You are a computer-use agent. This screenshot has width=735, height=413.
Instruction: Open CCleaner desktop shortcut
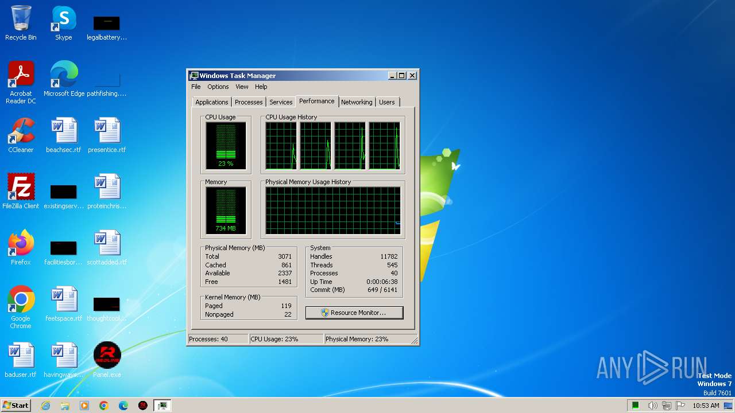21,135
